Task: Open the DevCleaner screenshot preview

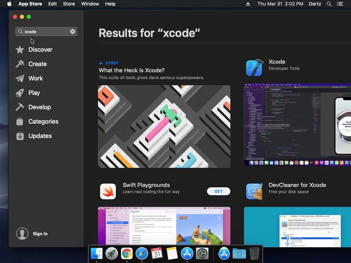Action: click(x=298, y=227)
